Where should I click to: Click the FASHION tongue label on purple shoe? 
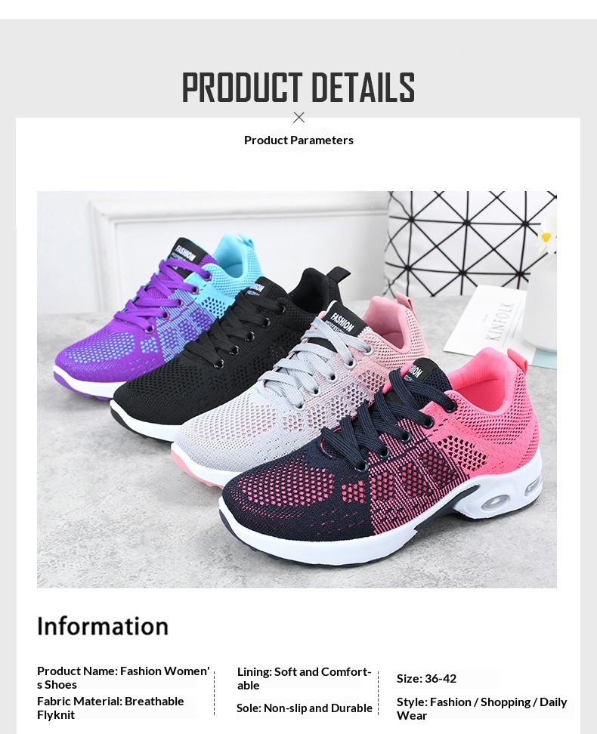[x=184, y=254]
